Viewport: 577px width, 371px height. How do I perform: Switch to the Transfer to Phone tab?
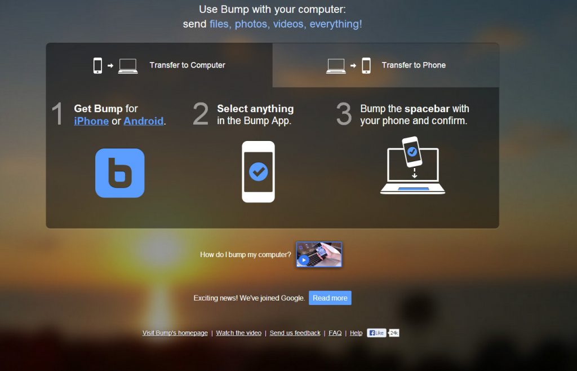(x=414, y=65)
